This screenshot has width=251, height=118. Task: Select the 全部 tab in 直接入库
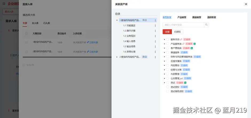[x=25, y=23]
